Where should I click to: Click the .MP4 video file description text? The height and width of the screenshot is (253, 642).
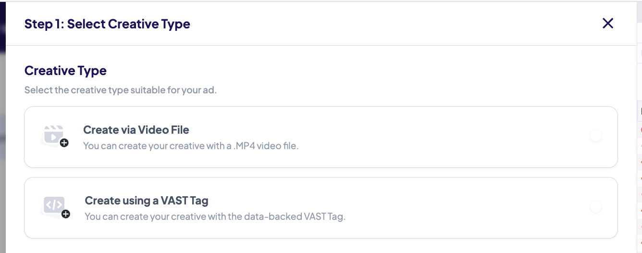(x=191, y=146)
